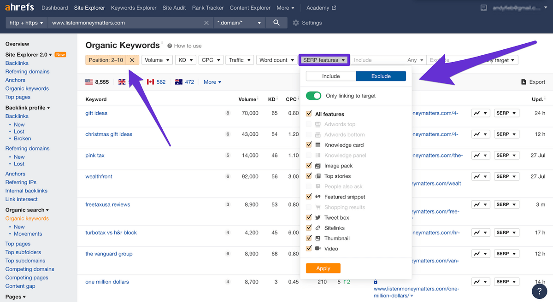Click SERP features badge for wealthfront
Screen dimensions: 553x302
[228, 177]
